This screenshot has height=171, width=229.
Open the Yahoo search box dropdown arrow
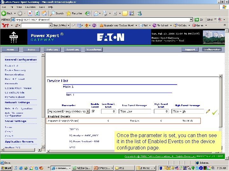click(50, 25)
